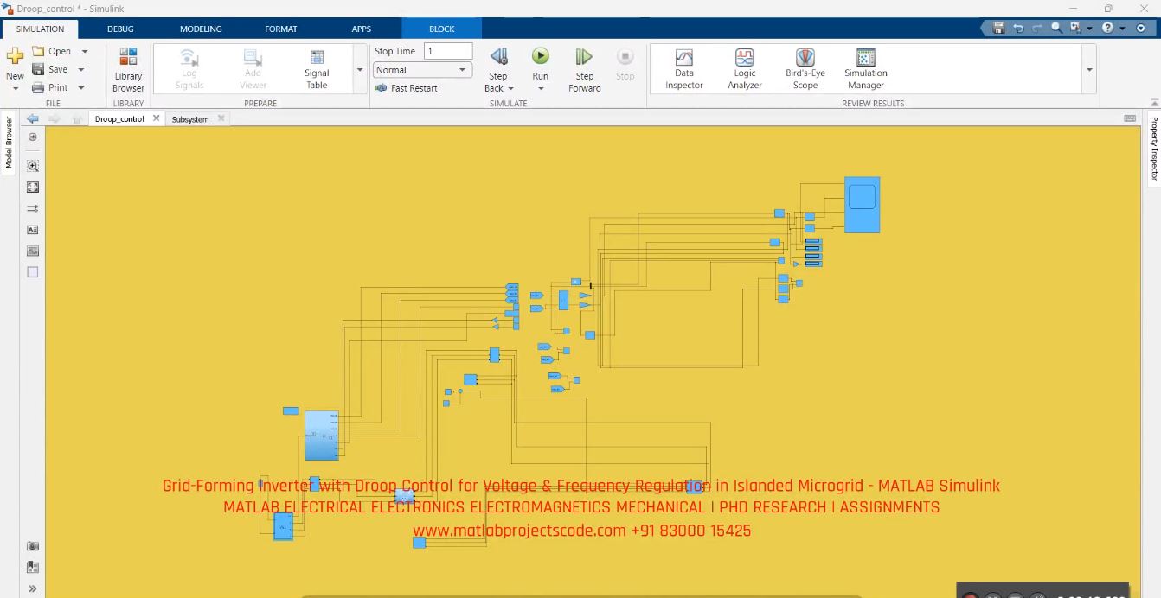Screen dimensions: 1161x598
Task: Click the Print icon
Action: [x=38, y=87]
